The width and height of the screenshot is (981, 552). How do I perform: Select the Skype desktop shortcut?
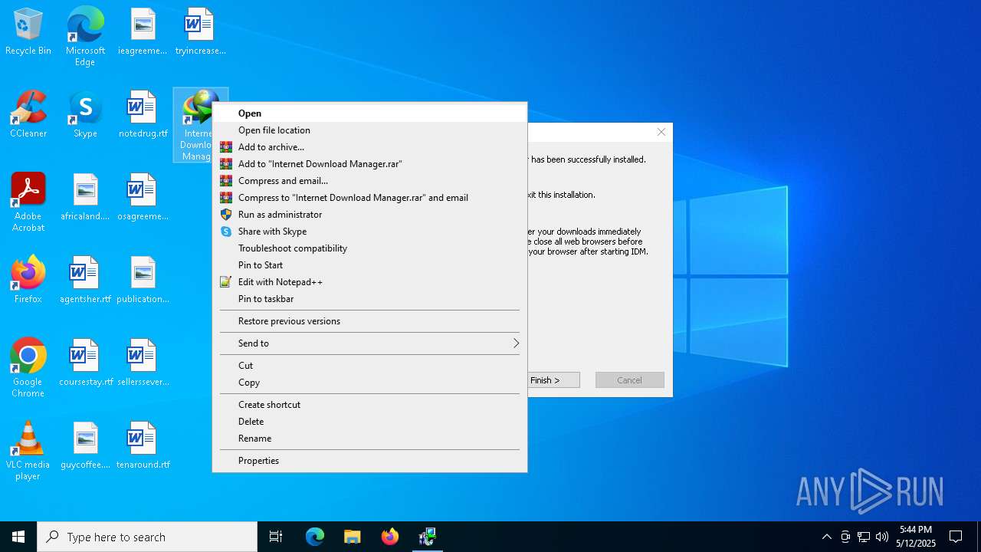[x=85, y=115]
